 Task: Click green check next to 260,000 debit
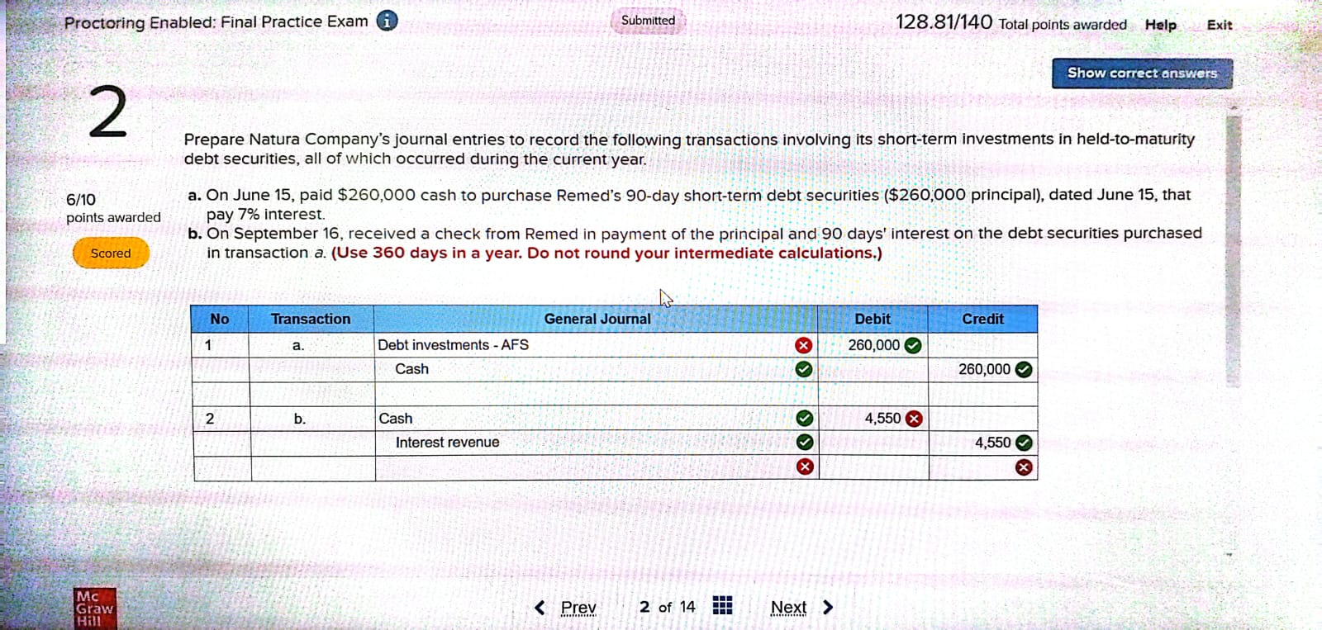click(913, 345)
